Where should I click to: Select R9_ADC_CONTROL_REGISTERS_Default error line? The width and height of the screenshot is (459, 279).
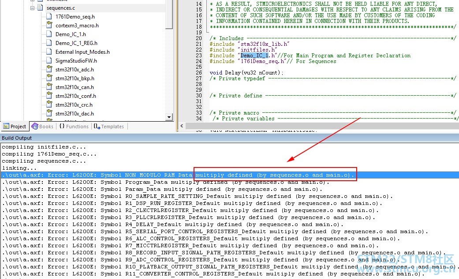[201, 259]
